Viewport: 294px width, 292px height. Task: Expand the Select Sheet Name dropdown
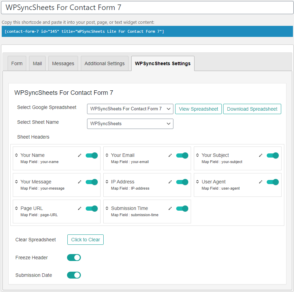coord(130,124)
